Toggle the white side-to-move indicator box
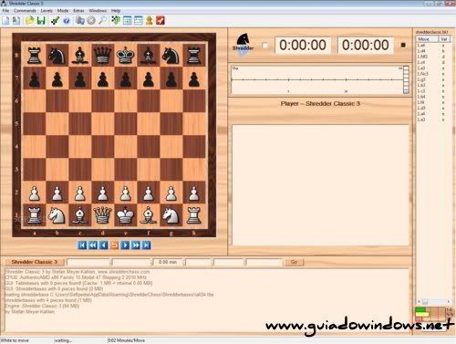Viewport: 456px width, 344px height. (x=264, y=46)
